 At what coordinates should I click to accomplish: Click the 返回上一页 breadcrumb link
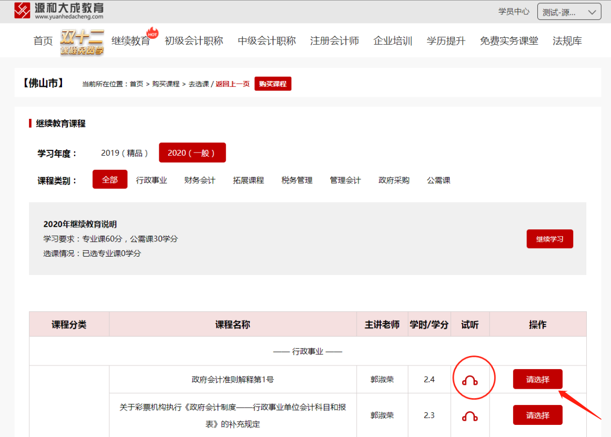(232, 84)
